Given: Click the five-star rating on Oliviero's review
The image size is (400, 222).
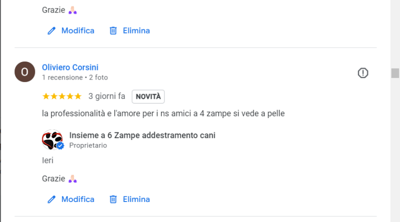Looking at the screenshot, I should [62, 96].
